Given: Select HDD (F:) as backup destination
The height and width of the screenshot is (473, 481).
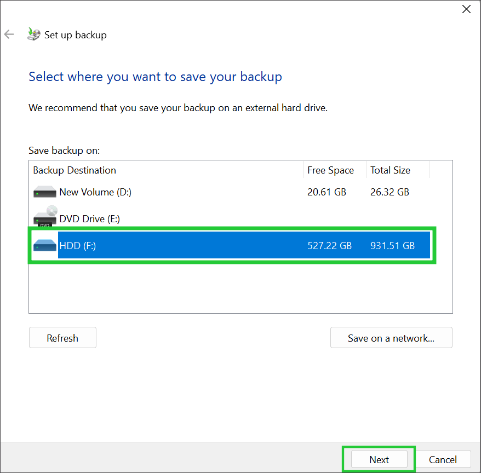Looking at the screenshot, I should (164, 245).
